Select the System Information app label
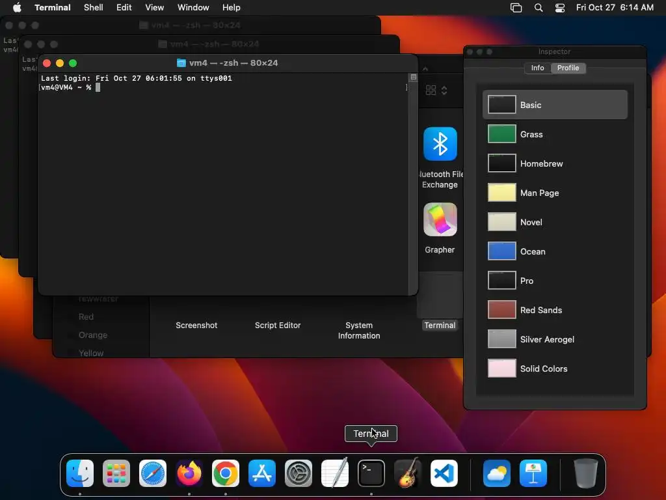This screenshot has width=666, height=500. 359,330
